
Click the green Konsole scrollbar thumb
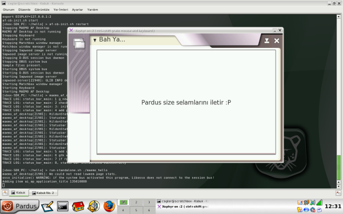[x=338, y=167]
